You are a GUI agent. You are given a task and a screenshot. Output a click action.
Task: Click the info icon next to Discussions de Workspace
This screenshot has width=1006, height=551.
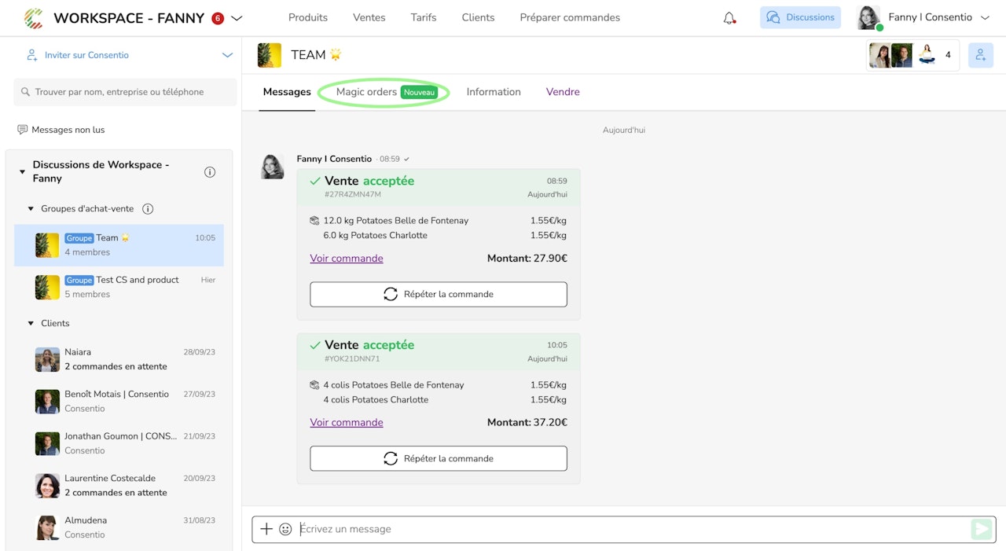210,172
